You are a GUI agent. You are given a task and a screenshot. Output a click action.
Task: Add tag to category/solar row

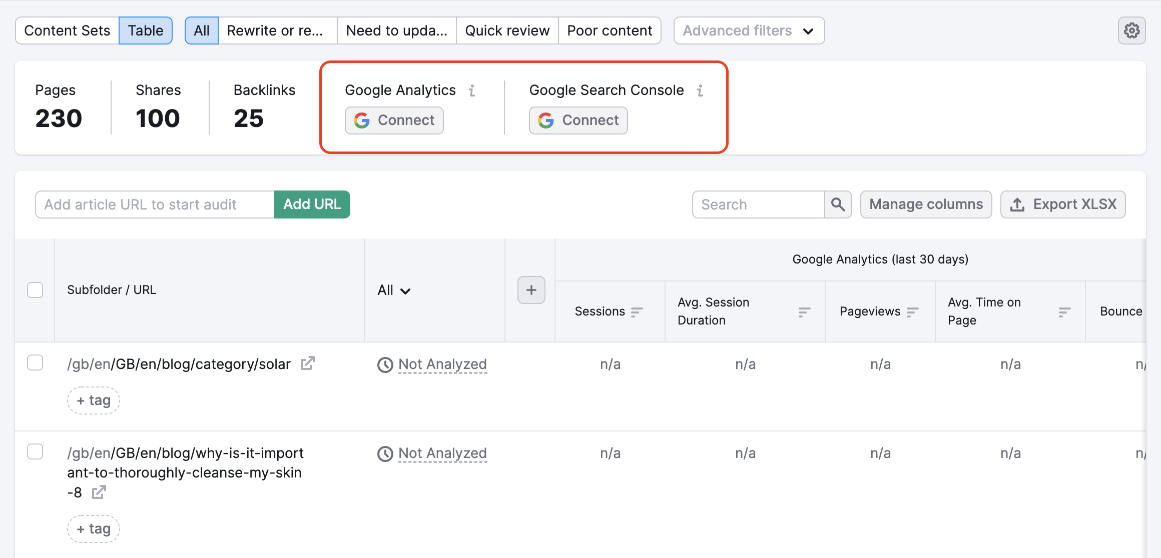[94, 400]
